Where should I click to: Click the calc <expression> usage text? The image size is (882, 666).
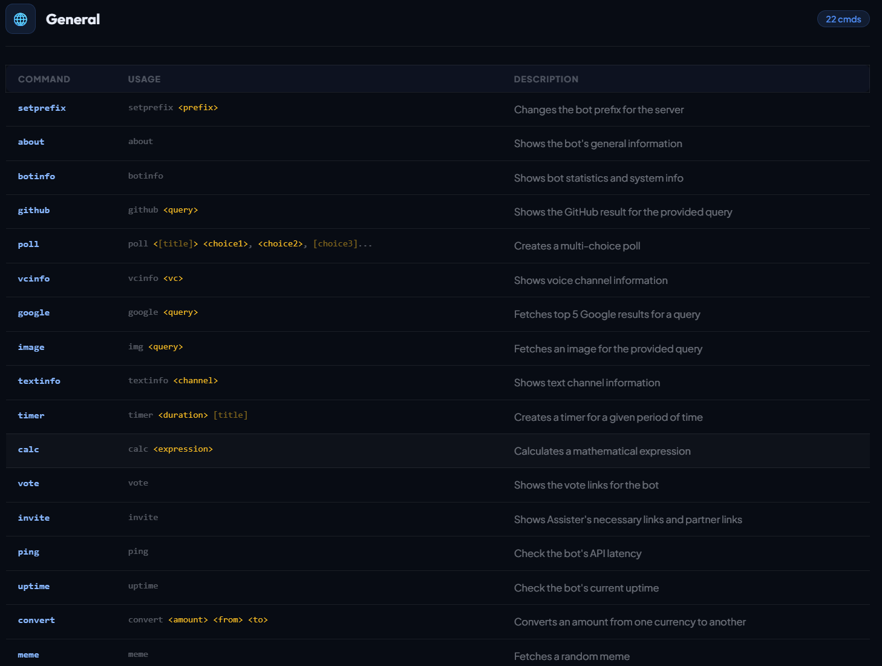171,449
